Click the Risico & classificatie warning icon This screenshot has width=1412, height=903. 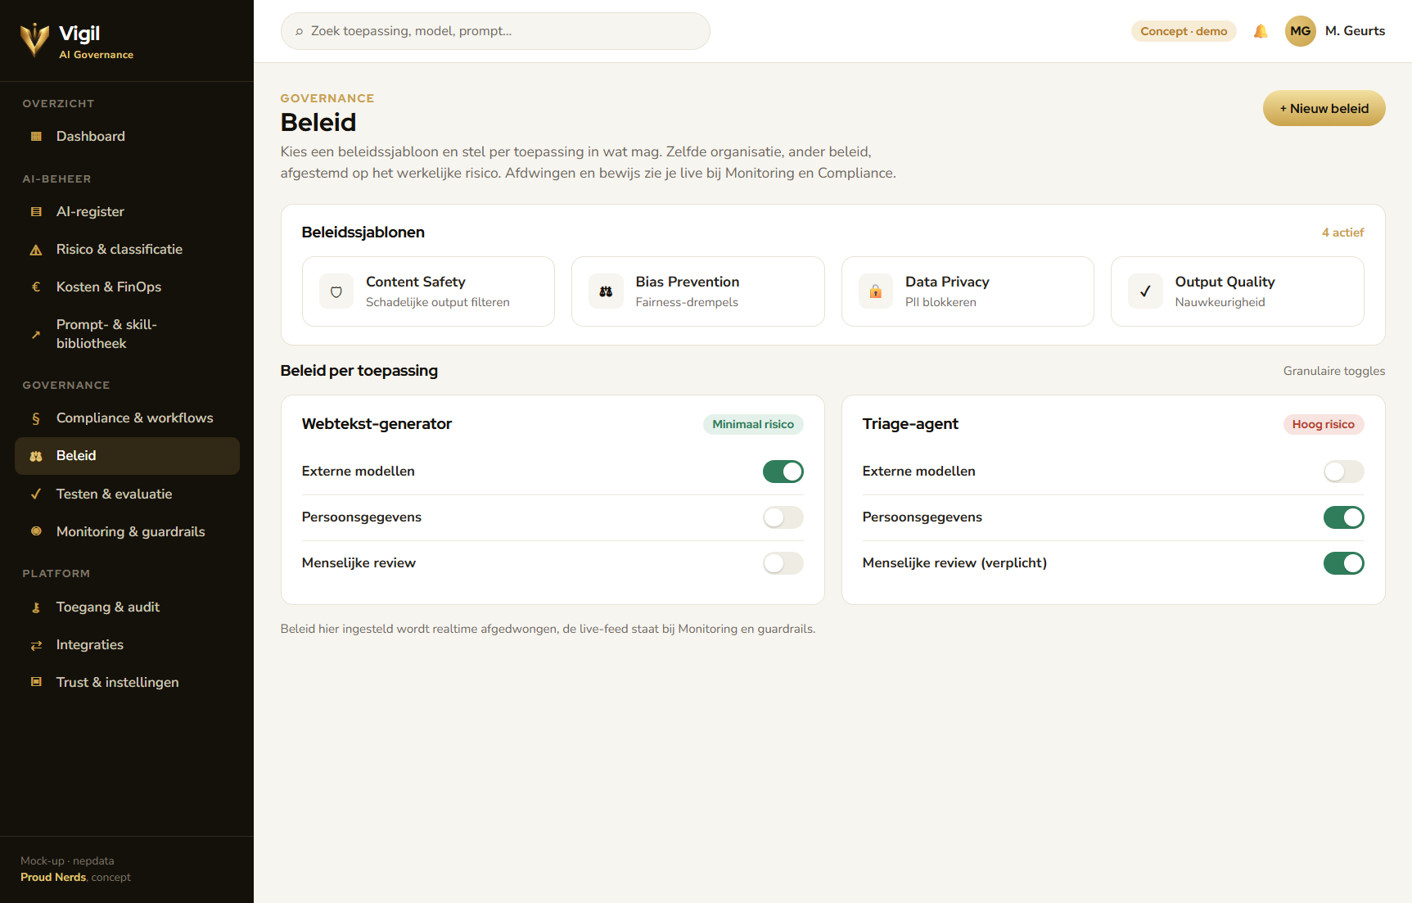coord(36,250)
